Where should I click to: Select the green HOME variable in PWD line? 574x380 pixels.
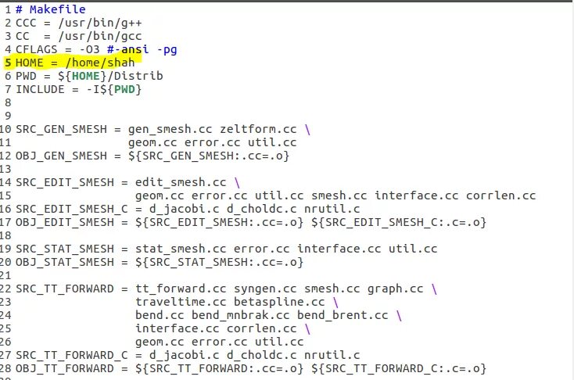[x=86, y=76]
